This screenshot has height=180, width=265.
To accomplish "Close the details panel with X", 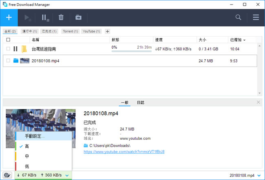I will [x=258, y=102].
